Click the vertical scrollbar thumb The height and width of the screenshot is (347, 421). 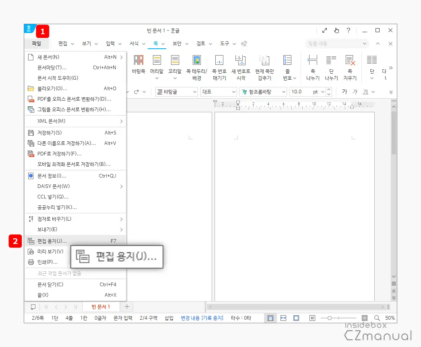tap(394, 133)
